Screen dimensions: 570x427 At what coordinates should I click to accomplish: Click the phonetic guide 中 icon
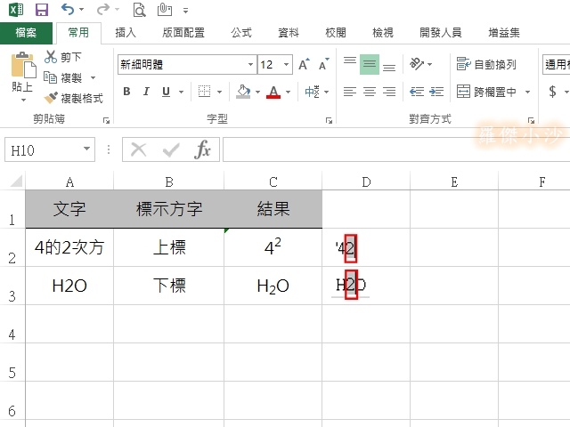point(313,92)
